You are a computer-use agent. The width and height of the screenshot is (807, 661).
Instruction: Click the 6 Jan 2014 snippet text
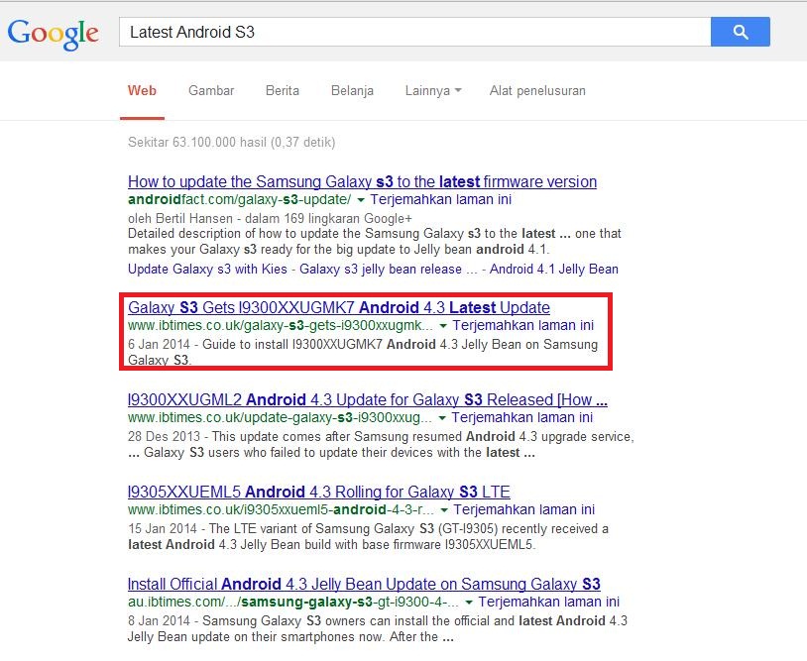[363, 352]
